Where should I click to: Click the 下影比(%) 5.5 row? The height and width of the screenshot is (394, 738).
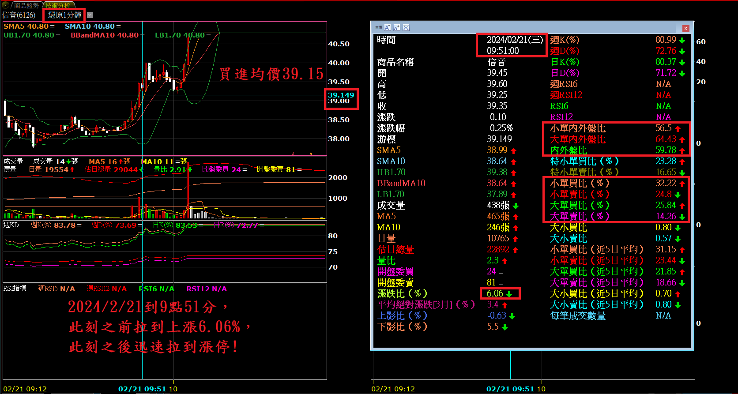pos(442,326)
